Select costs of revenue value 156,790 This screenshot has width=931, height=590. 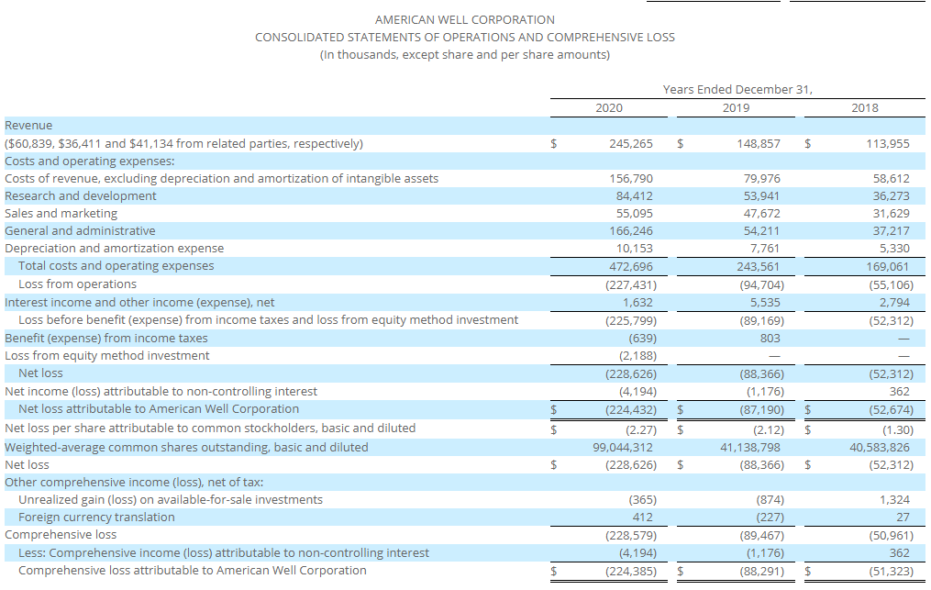coord(630,179)
